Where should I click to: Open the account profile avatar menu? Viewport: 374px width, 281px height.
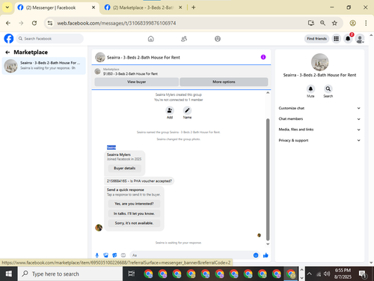click(360, 39)
